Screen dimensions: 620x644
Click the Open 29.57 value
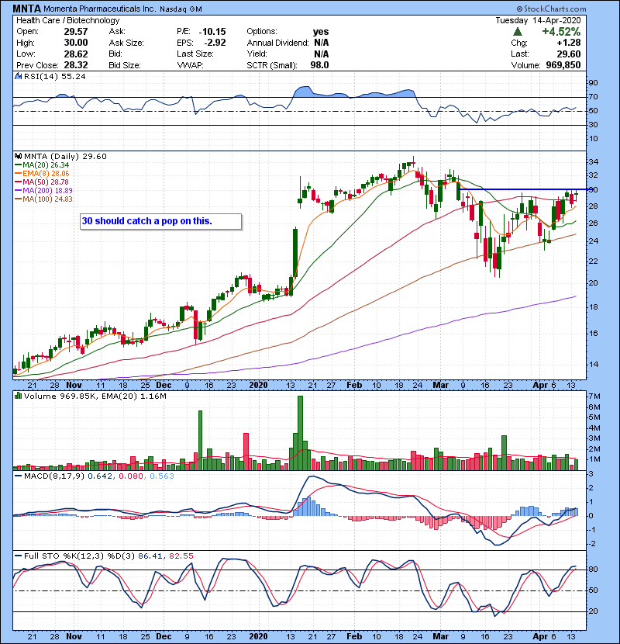coord(76,32)
